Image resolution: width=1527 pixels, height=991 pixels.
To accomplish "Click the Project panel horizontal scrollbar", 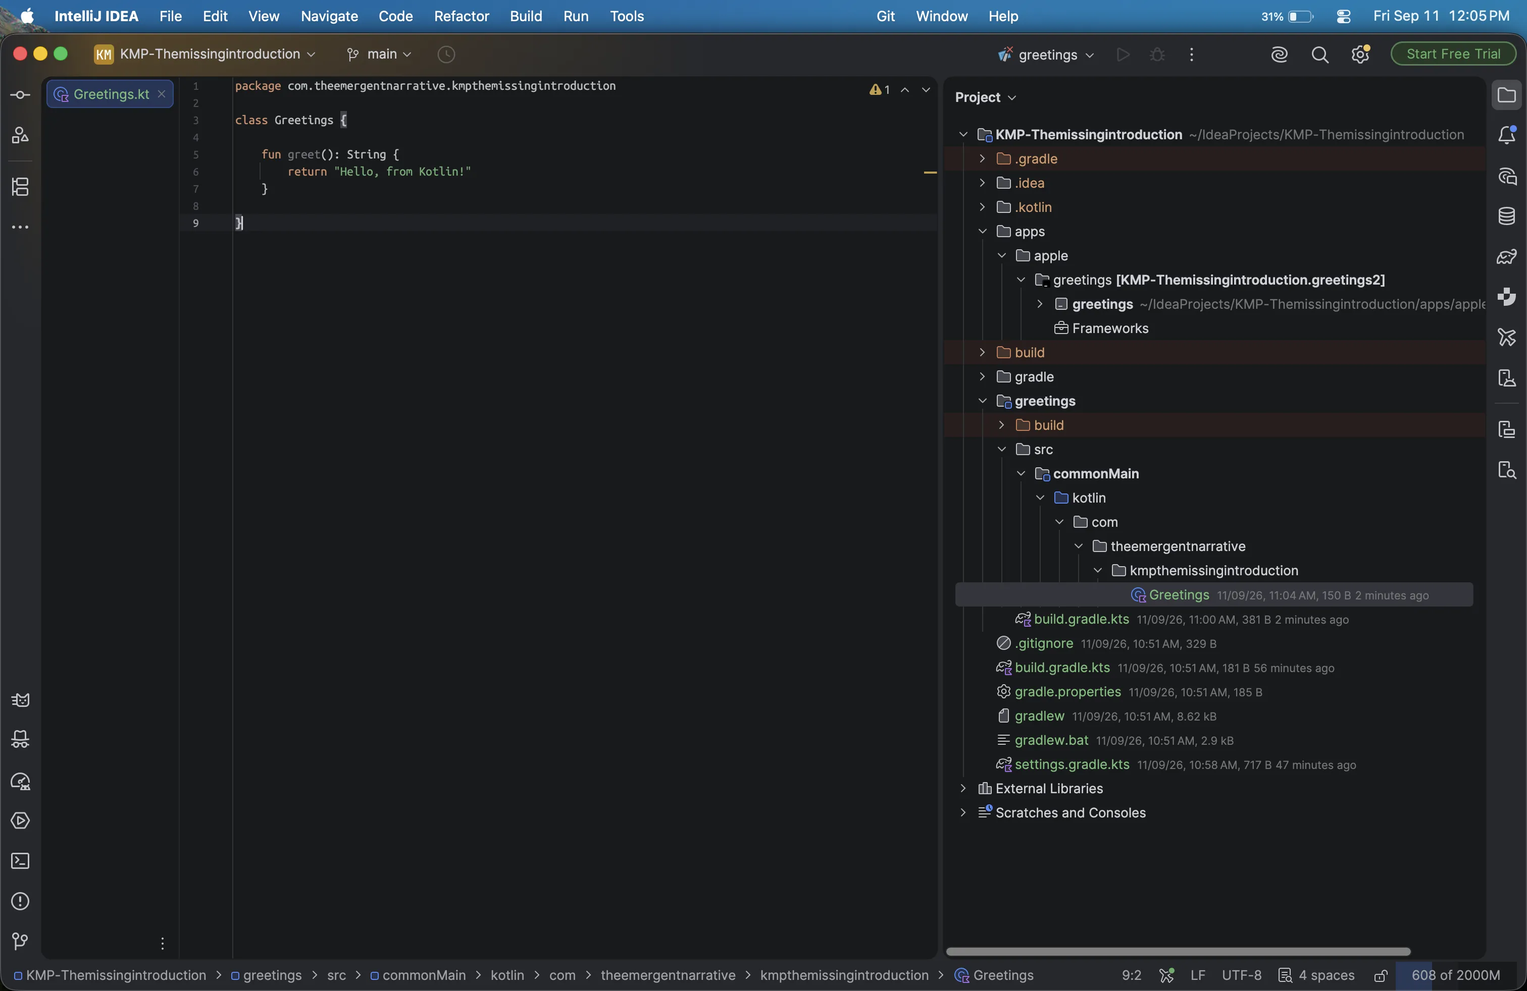I will (x=1178, y=952).
